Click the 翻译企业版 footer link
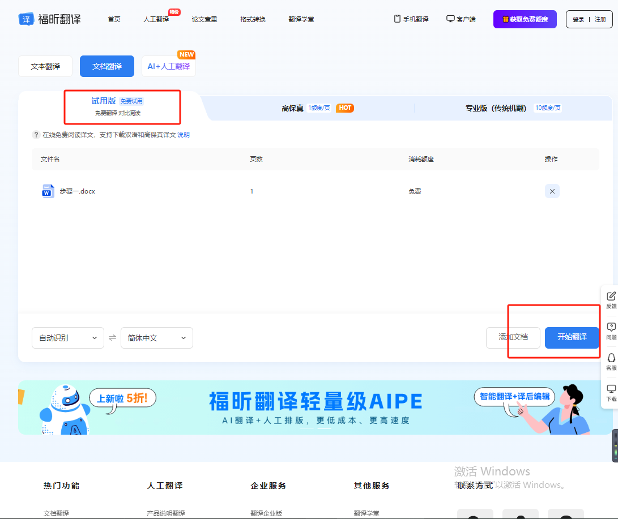This screenshot has width=618, height=519. (x=266, y=513)
